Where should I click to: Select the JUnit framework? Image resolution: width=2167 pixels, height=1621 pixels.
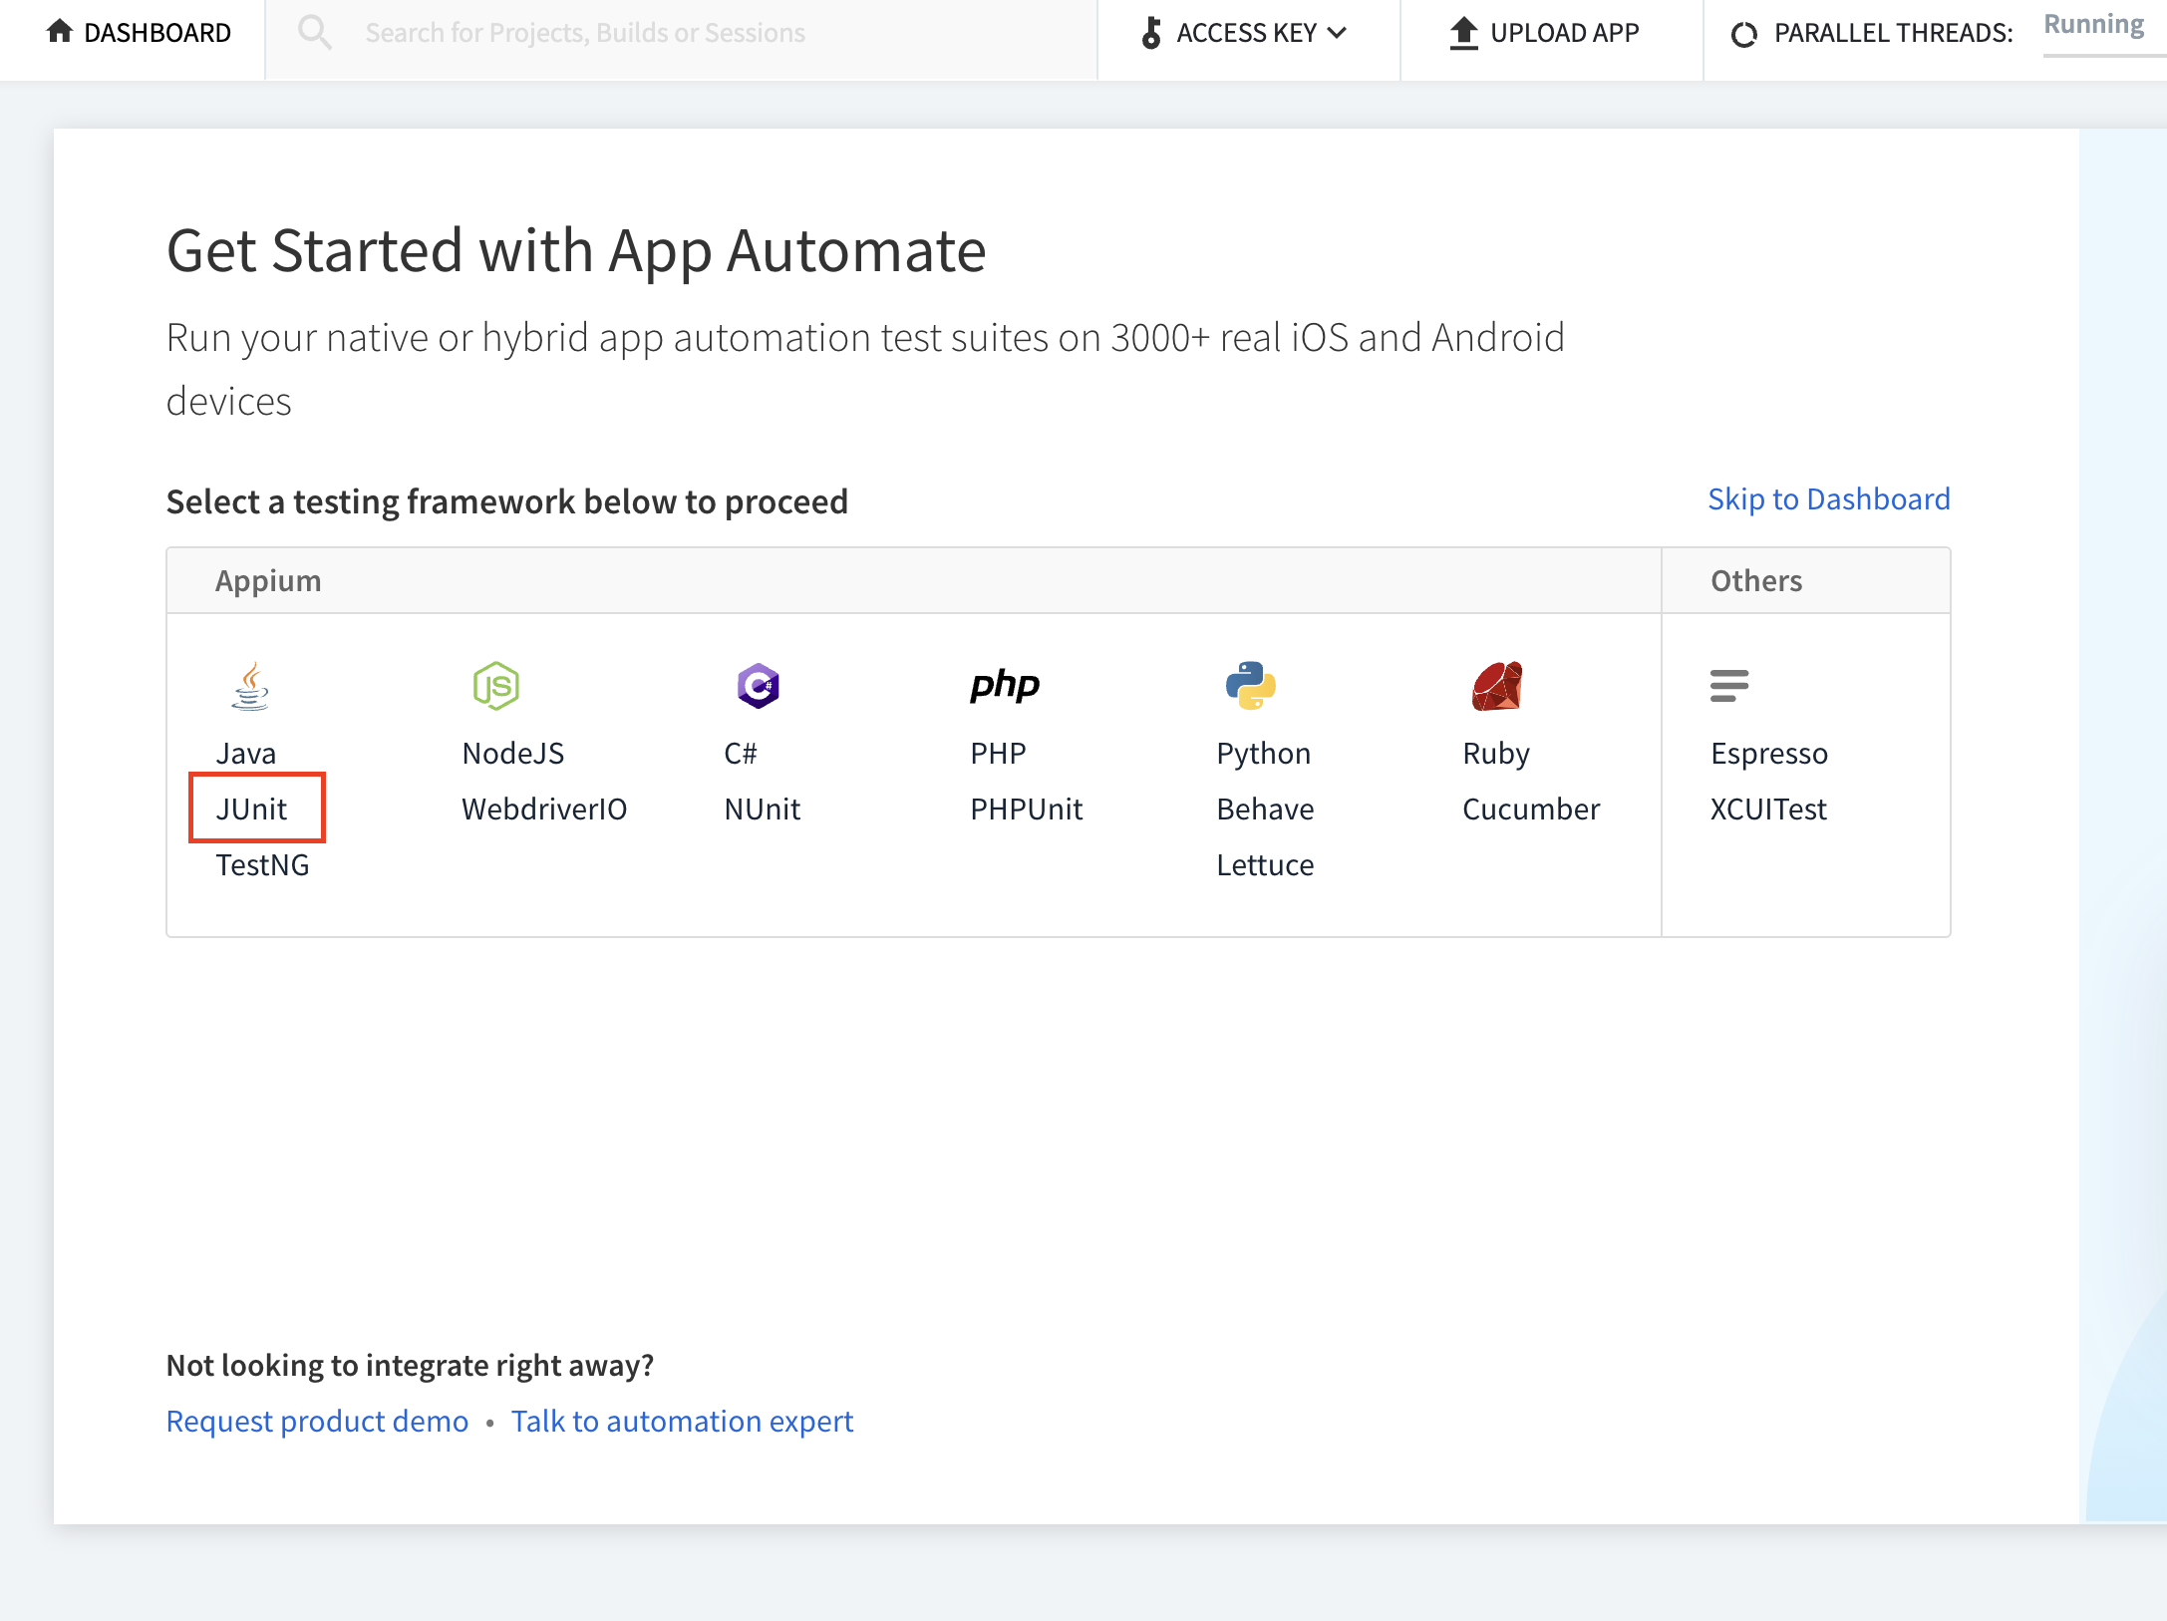(x=252, y=809)
